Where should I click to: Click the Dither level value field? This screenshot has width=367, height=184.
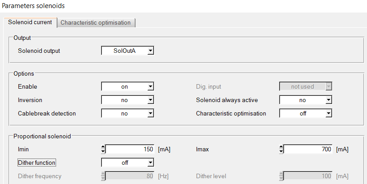pos(308,176)
